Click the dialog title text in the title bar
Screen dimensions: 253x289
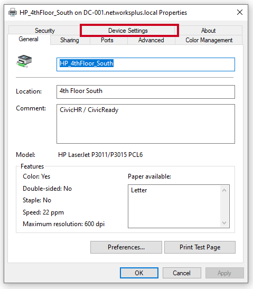(x=103, y=13)
